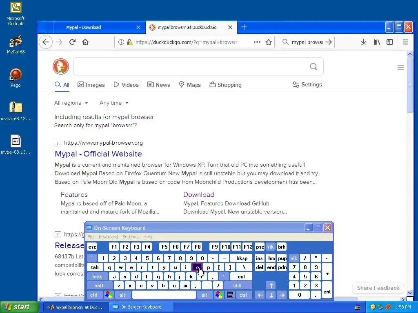Close the mypal browsrr at DuckDuckGo tab

click(230, 27)
